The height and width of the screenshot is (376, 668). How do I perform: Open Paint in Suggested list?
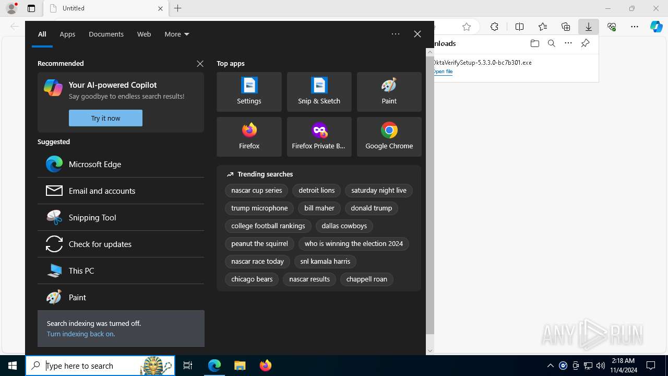121,297
